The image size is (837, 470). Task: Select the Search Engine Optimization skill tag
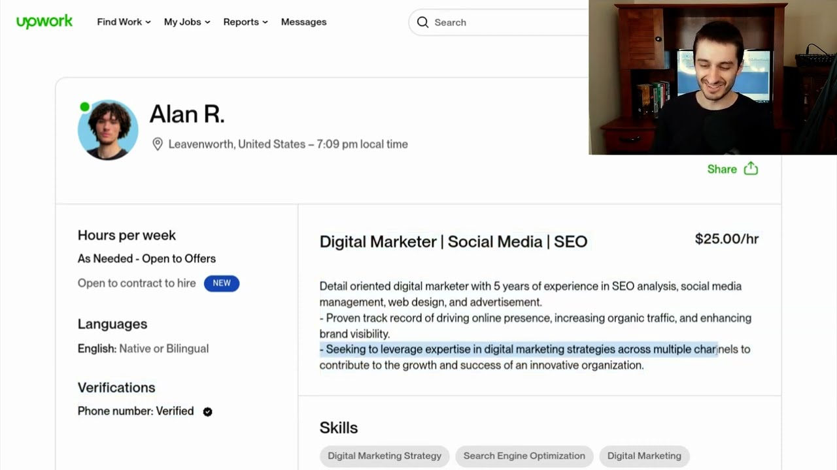click(x=524, y=456)
